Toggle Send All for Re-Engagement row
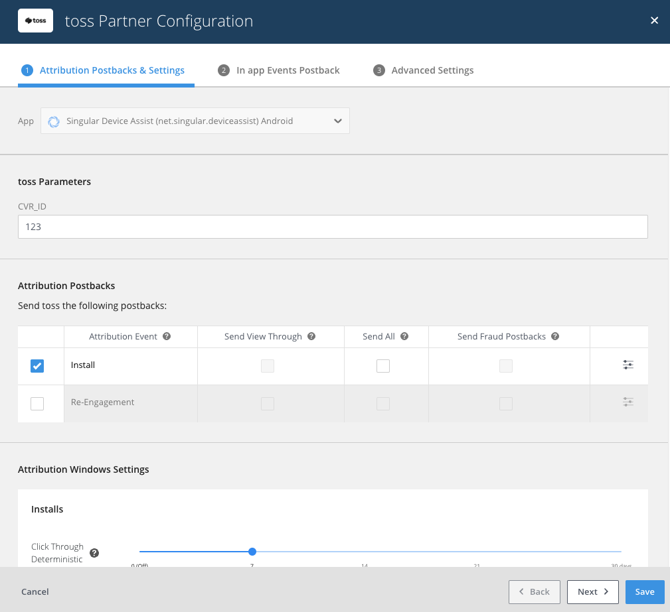The image size is (670, 612). [383, 403]
